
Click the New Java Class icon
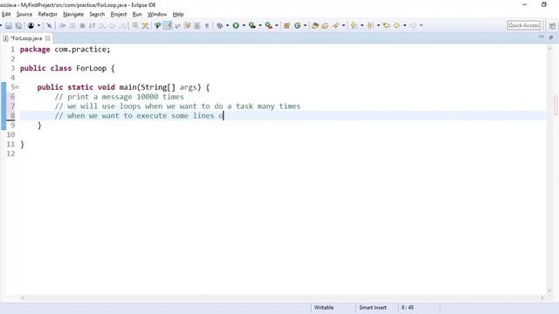(x=297, y=25)
